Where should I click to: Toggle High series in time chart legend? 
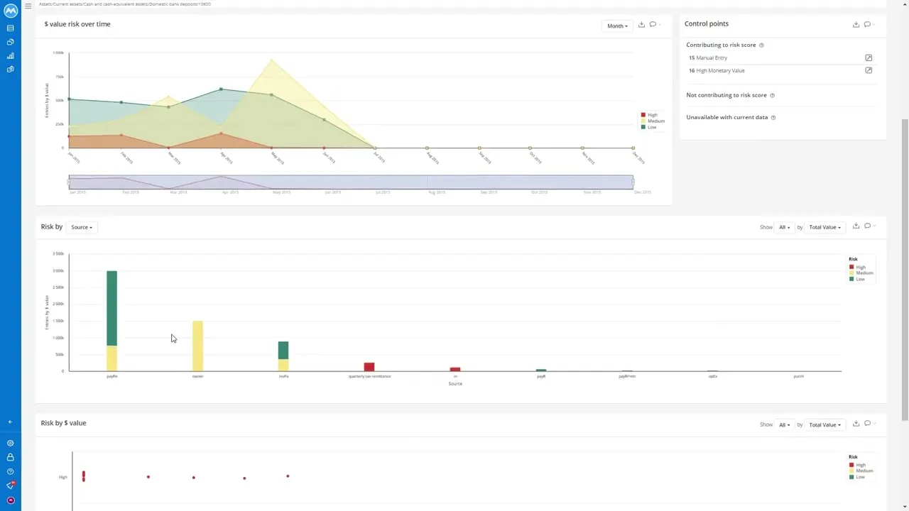click(x=649, y=115)
